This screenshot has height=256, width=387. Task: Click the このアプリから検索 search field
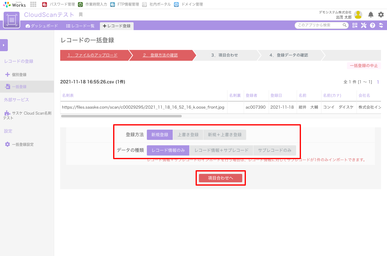[x=320, y=25]
